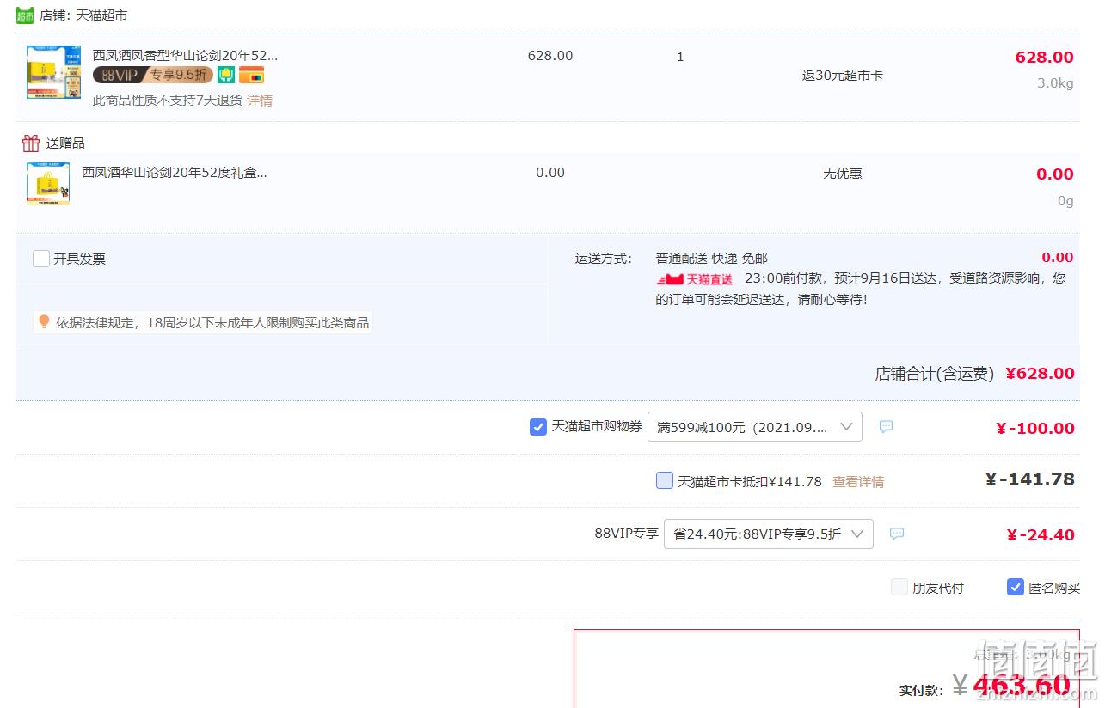The width and height of the screenshot is (1105, 708).
Task: Click the store name 店铺: 天猫超市
Action: coord(83,15)
